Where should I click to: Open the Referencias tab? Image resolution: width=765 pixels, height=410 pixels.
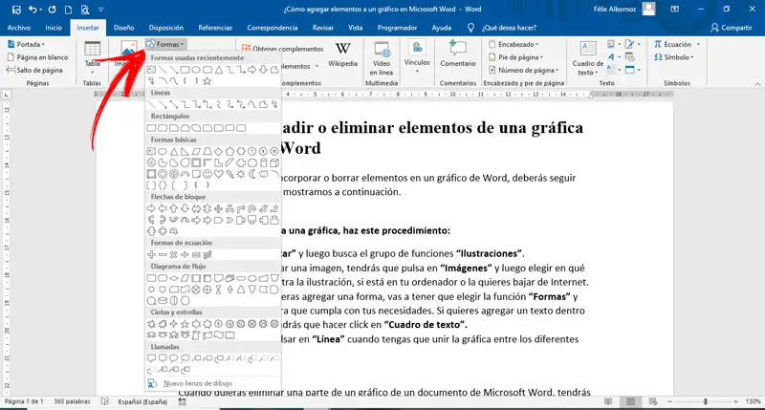215,28
